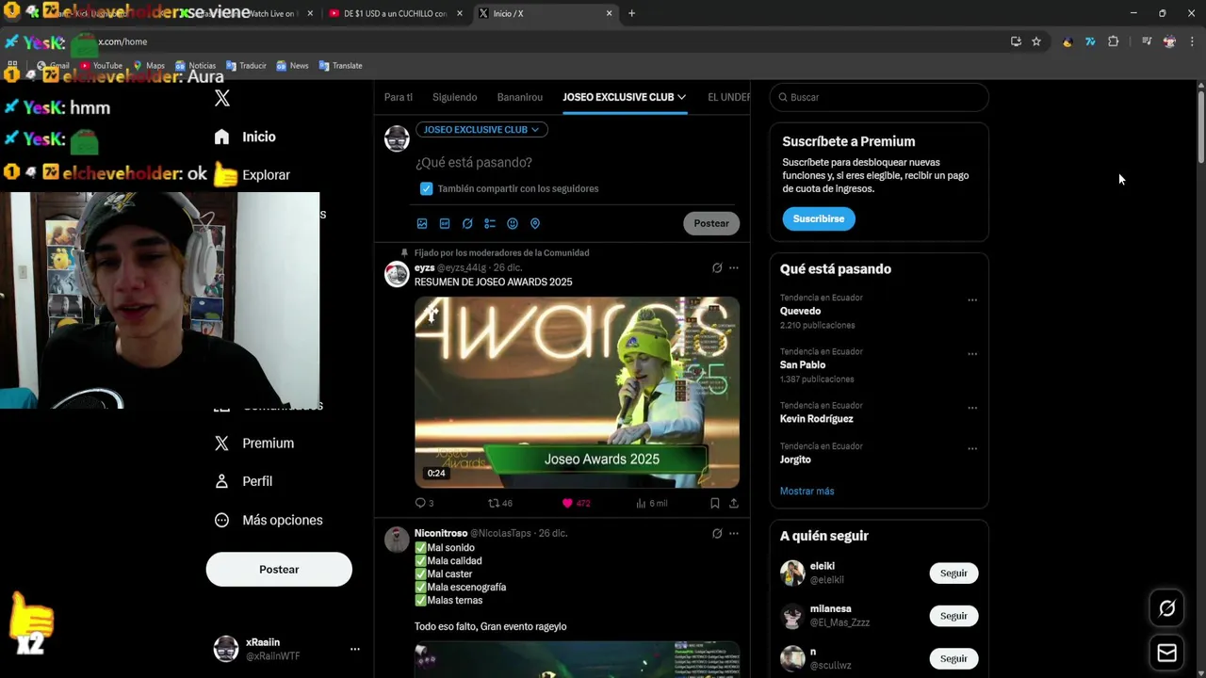This screenshot has width=1206, height=678.
Task: Open eyzs profile avatar on post
Action: (x=397, y=274)
